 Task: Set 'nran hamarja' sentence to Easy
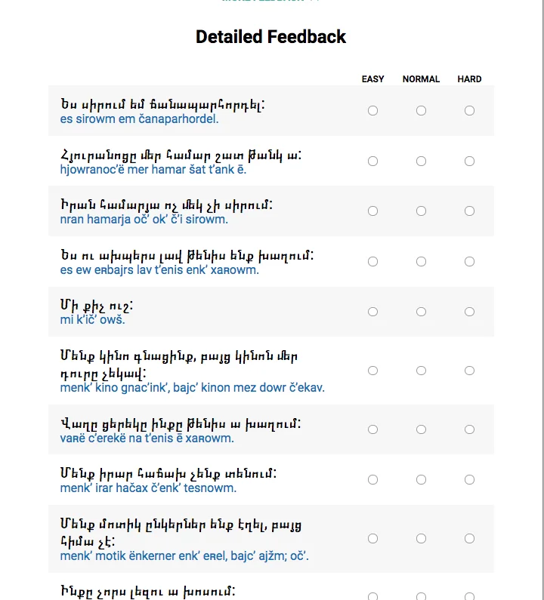coord(372,211)
